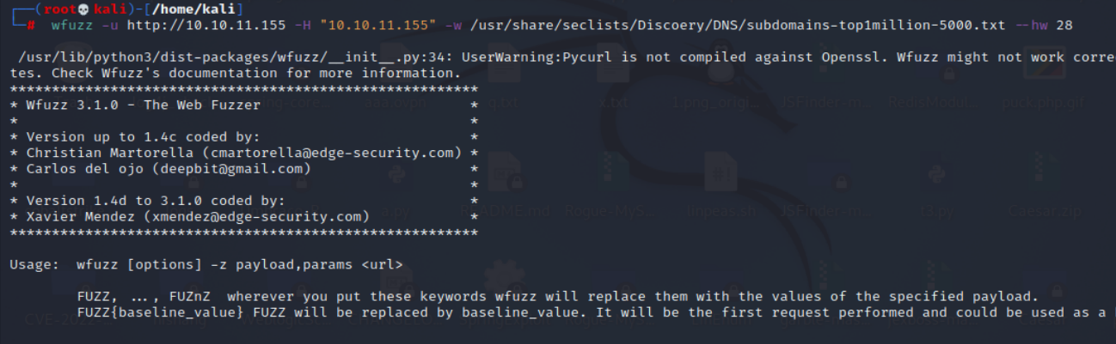1116x344 pixels.
Task: Click the Usage line showing wfuzz options
Action: 205,263
